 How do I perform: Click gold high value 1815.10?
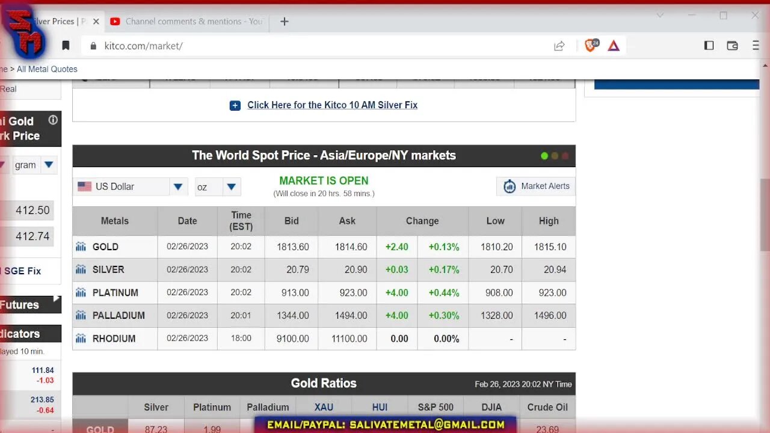click(x=550, y=247)
